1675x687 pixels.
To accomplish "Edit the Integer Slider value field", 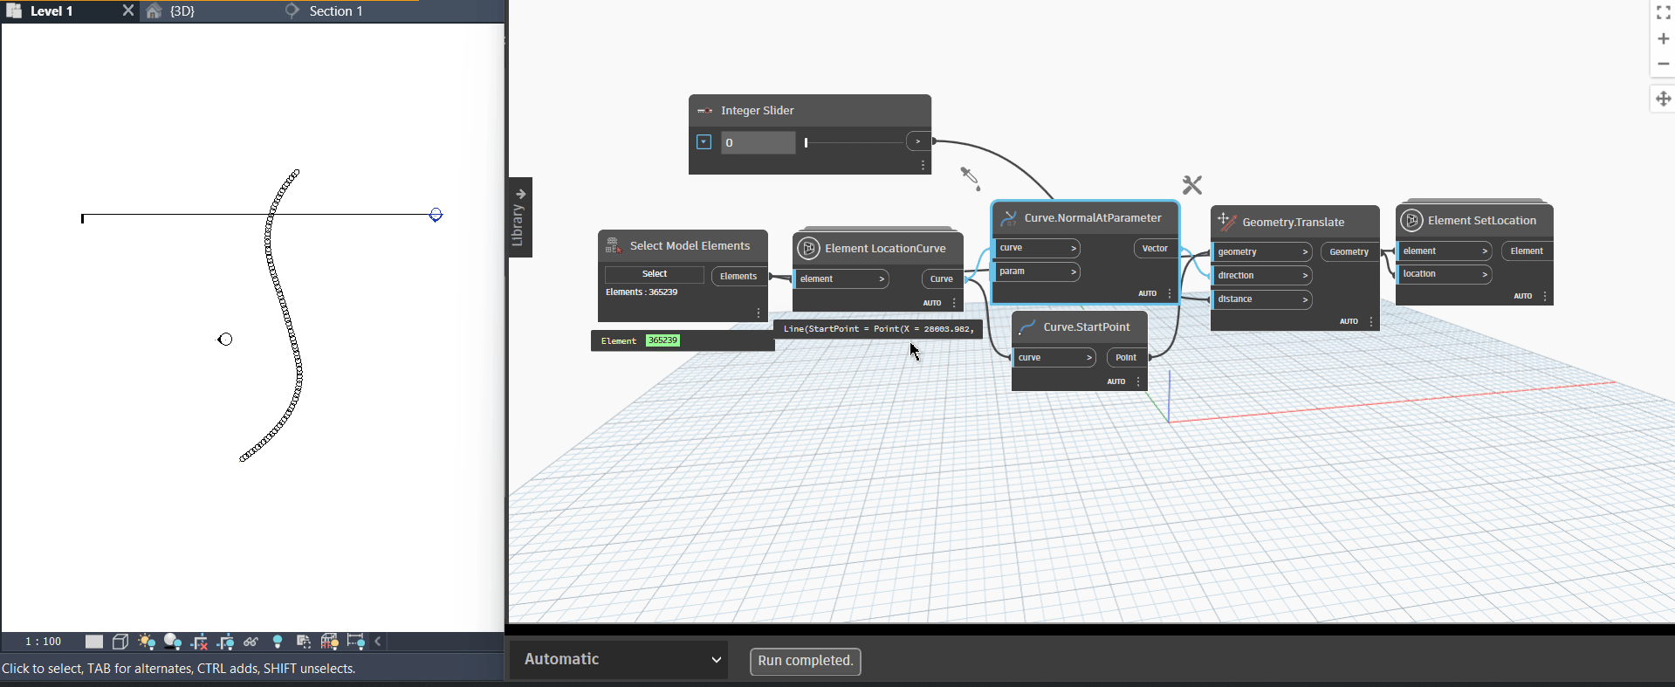I will point(759,142).
